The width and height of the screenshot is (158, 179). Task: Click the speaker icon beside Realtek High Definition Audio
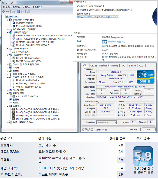pyautogui.click(x=13, y=84)
